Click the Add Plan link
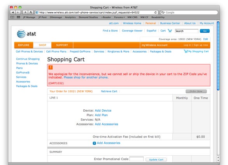The height and width of the screenshot is (165, 228). [101, 115]
